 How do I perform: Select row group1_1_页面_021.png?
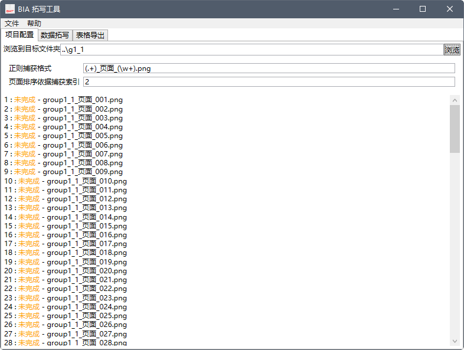[66, 280]
